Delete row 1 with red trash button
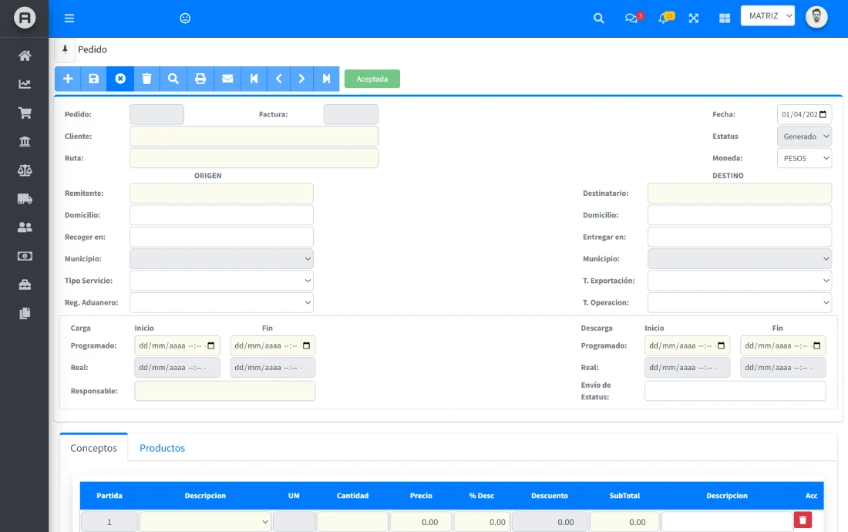Viewport: 848px width, 532px height. 803,520
